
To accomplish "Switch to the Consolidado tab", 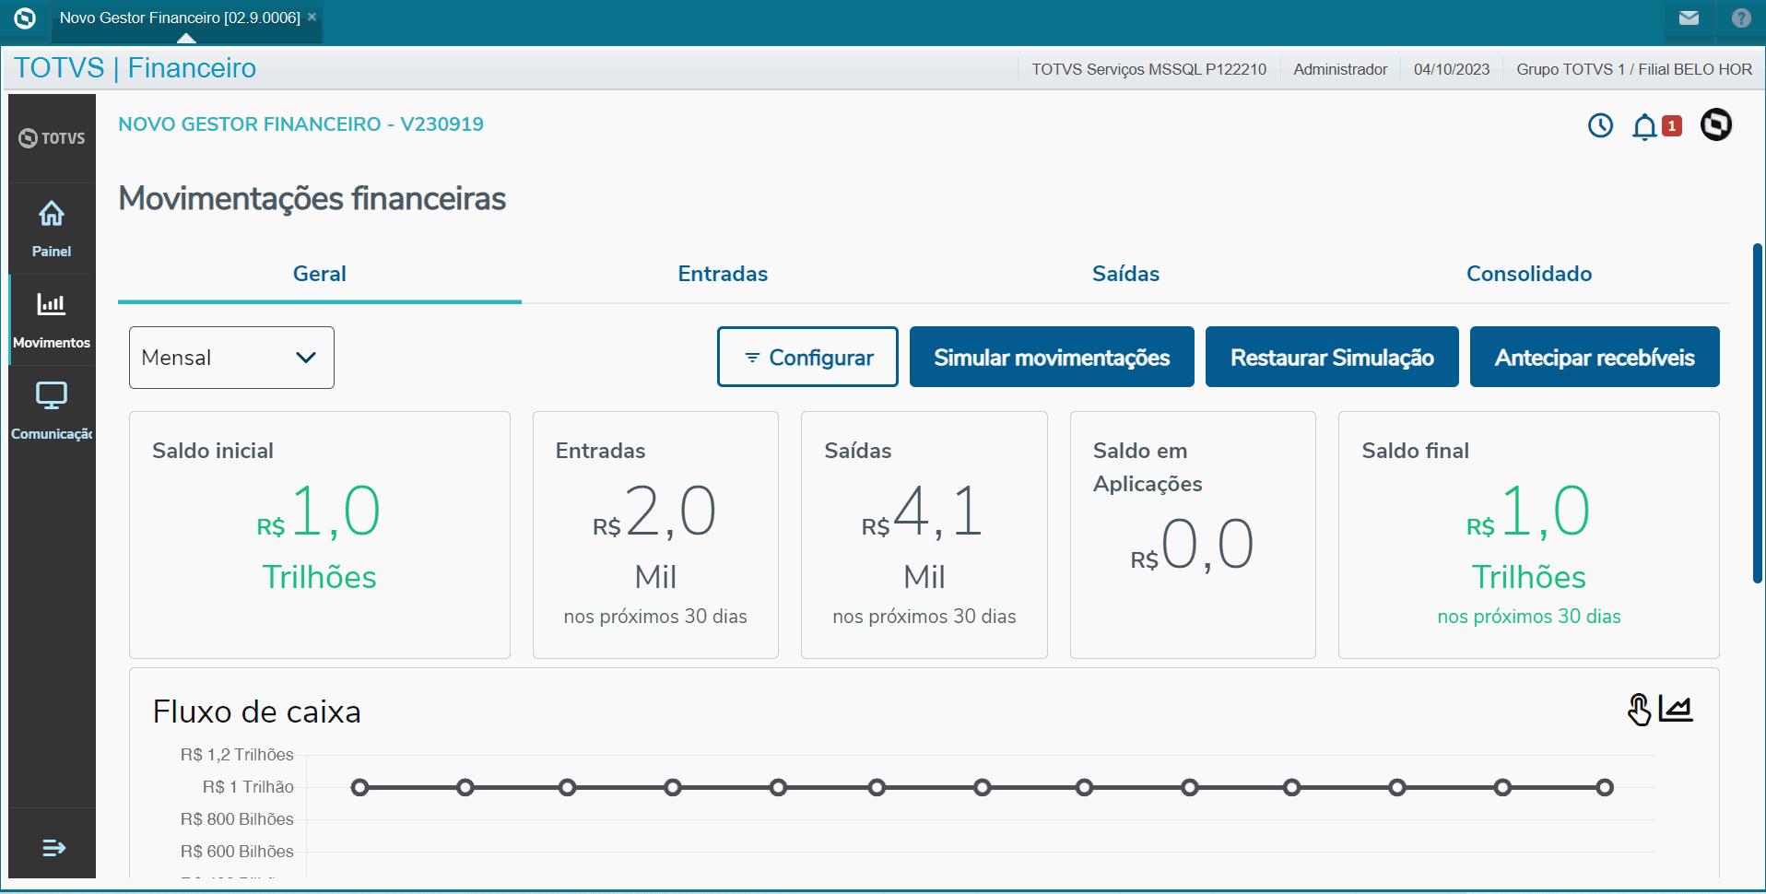I will [x=1529, y=274].
